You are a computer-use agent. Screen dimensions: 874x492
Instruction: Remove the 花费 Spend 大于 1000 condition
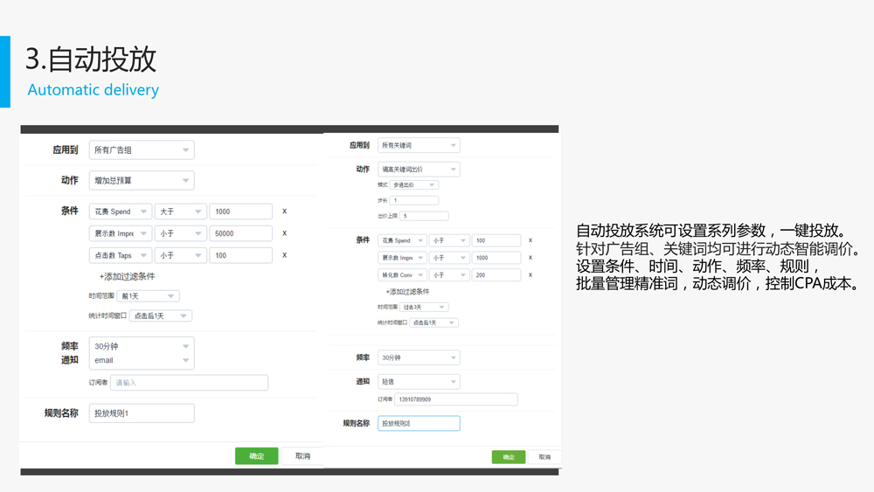pos(284,211)
